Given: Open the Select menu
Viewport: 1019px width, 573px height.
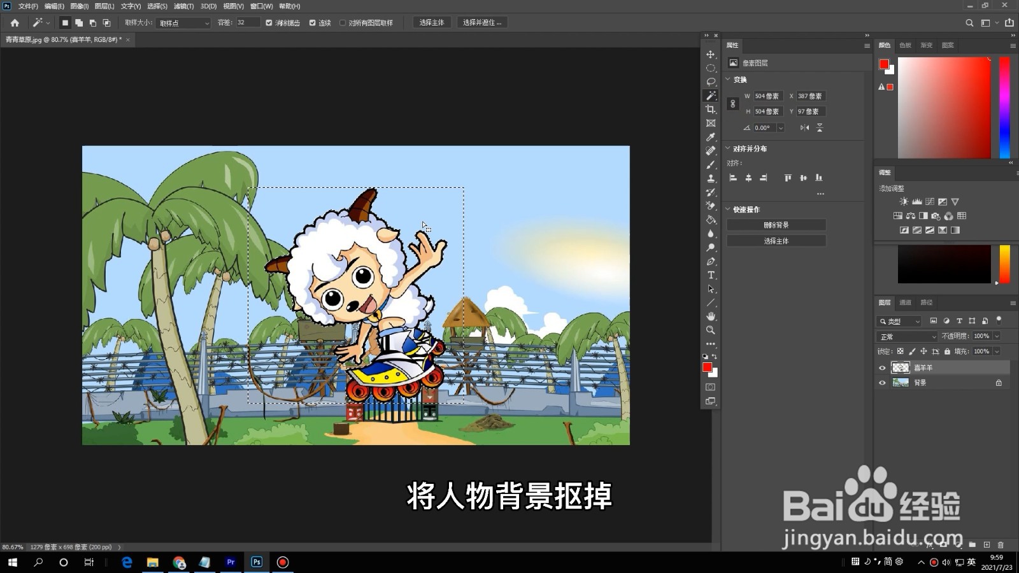Looking at the screenshot, I should coord(157,6).
